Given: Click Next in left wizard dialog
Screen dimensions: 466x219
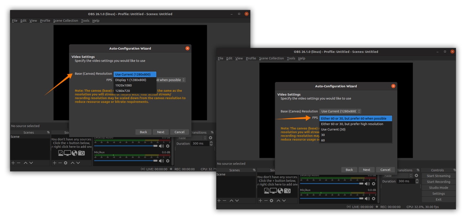Looking at the screenshot, I should [x=161, y=132].
